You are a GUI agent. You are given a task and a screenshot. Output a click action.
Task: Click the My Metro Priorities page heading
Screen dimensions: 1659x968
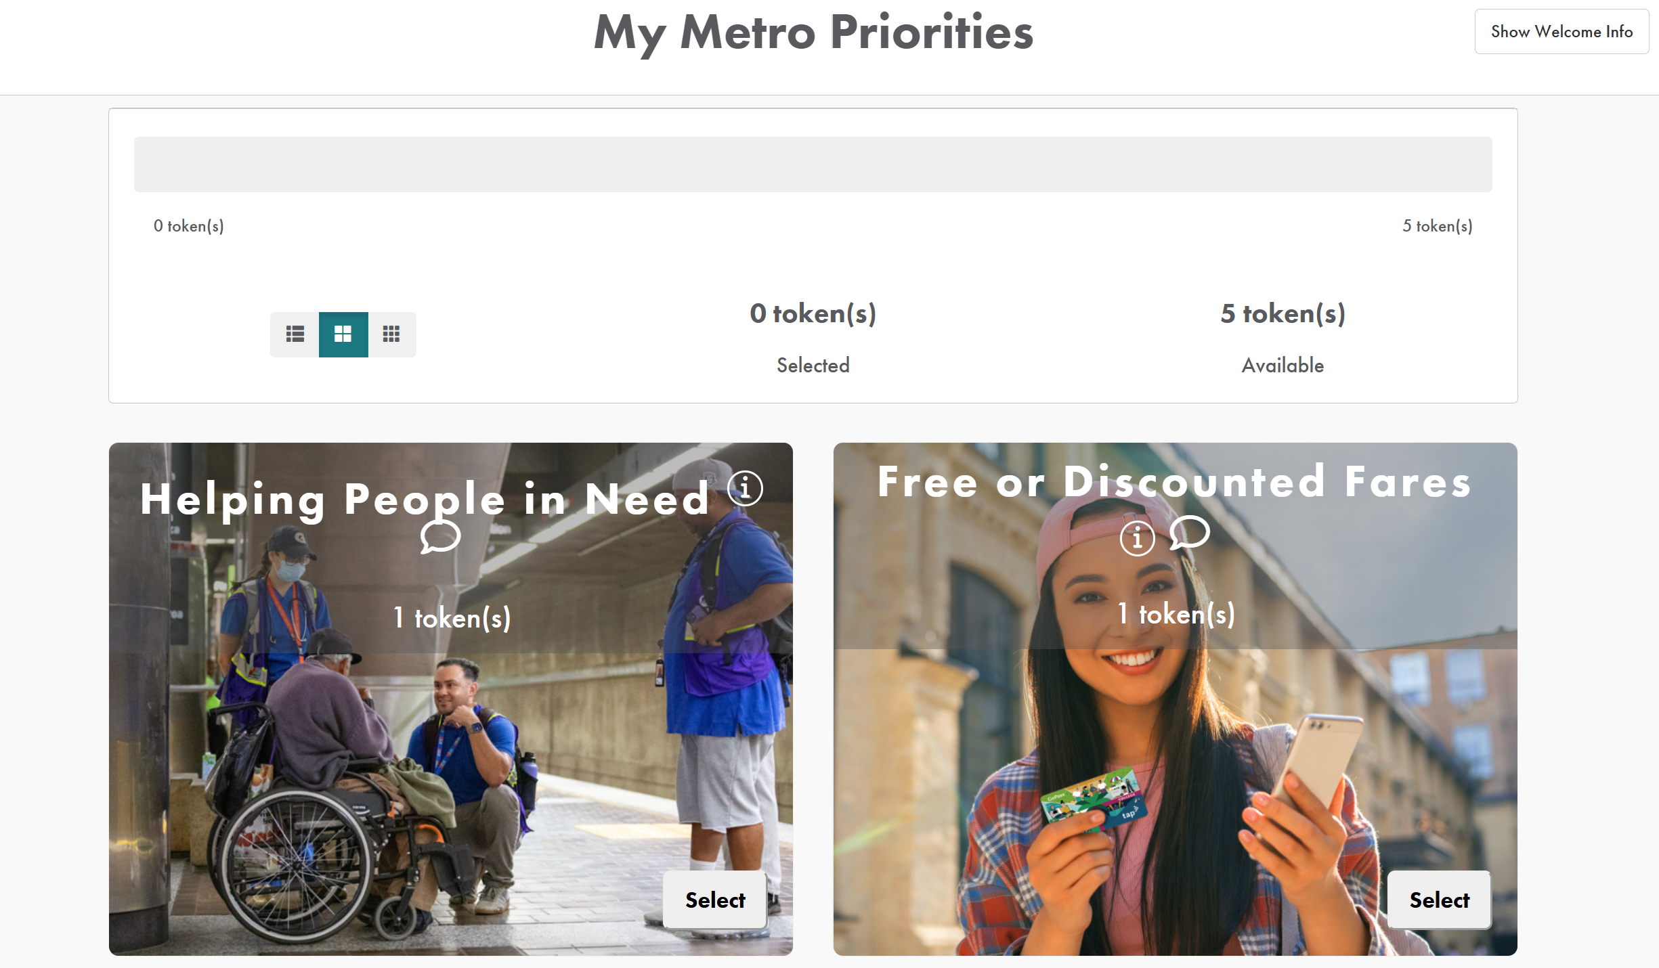click(x=813, y=32)
